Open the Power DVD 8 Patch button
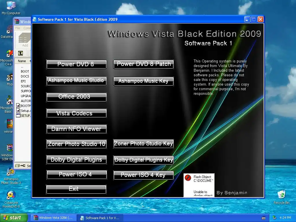 [x=143, y=64]
